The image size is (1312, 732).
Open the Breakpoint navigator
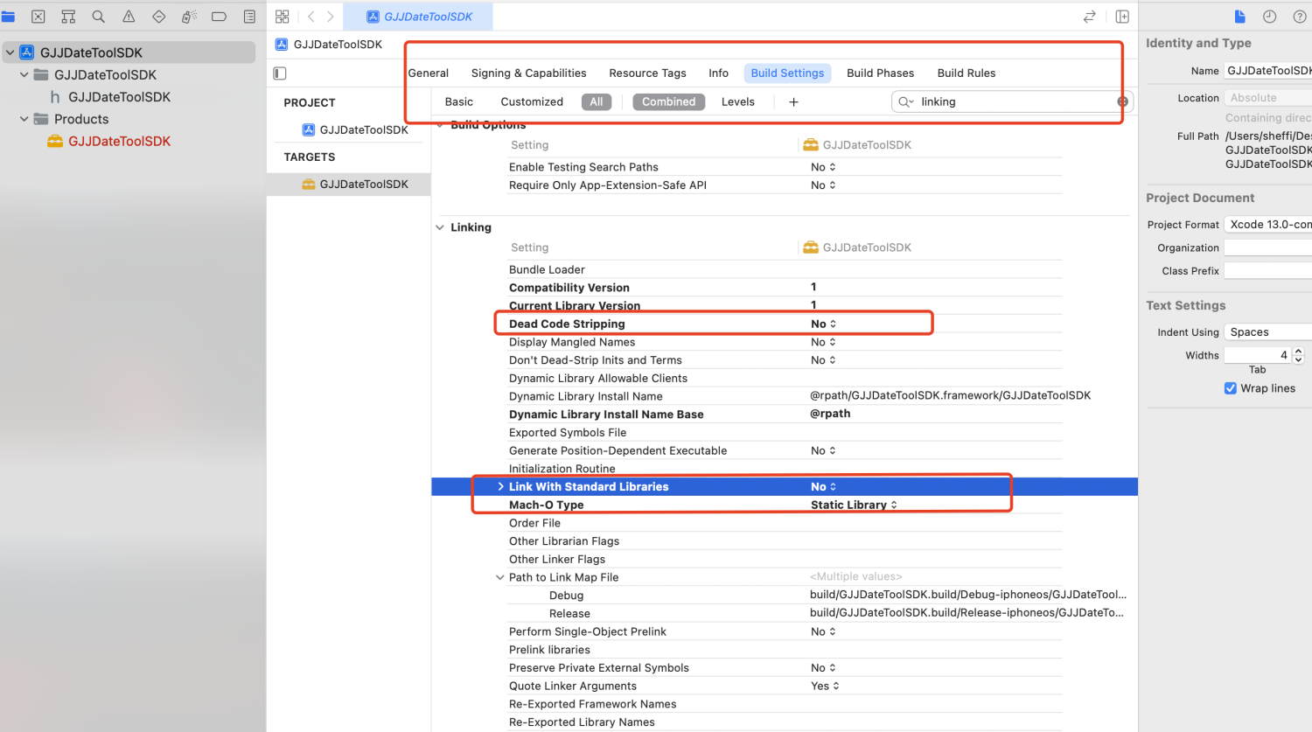220,17
